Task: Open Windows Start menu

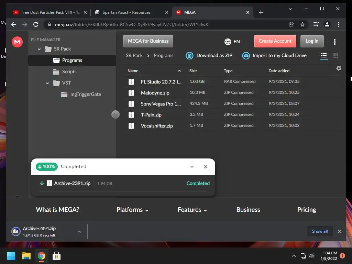Action: [x=11, y=256]
